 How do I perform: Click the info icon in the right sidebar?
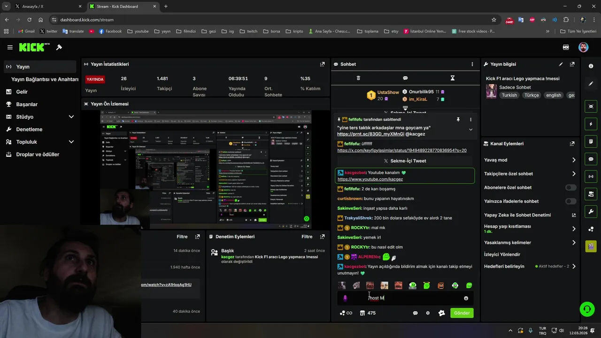(x=591, y=66)
